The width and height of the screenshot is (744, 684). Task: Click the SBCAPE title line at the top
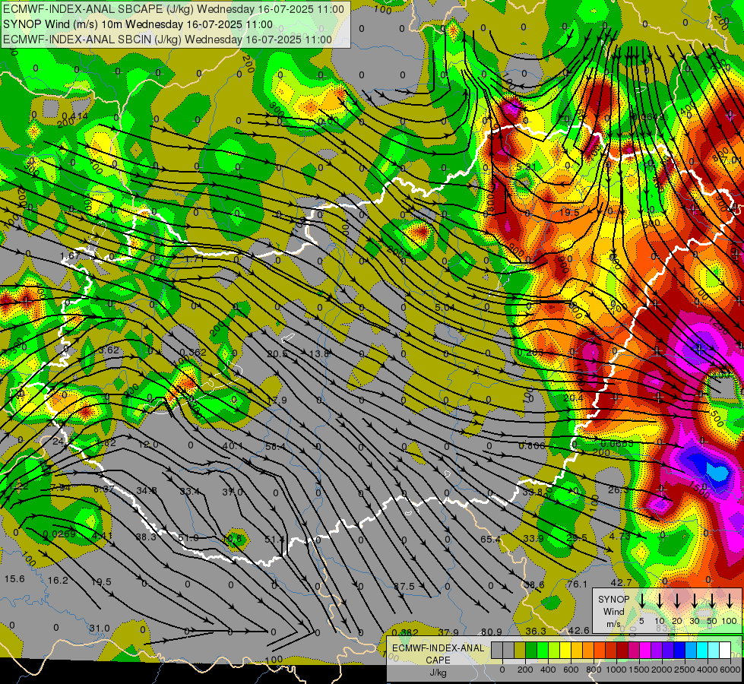174,9
